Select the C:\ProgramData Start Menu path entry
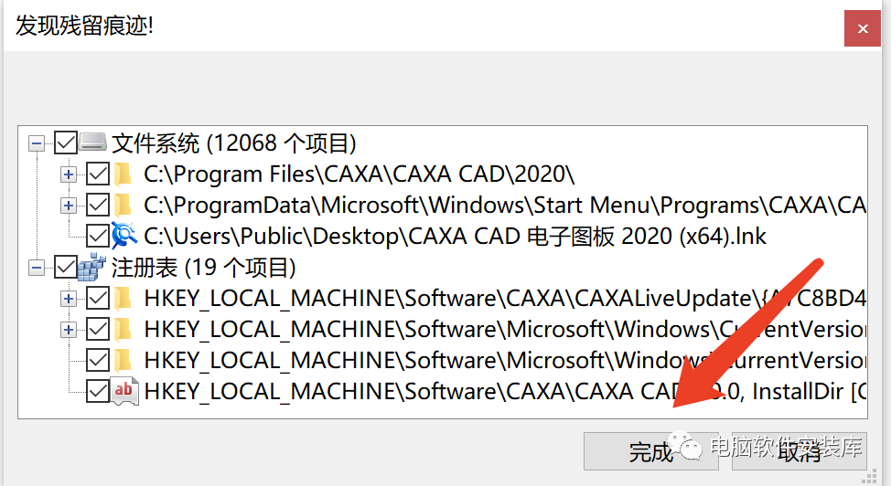 click(x=505, y=205)
